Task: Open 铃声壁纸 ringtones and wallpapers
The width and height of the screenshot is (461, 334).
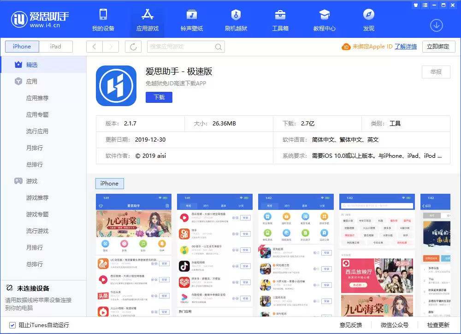Action: click(192, 20)
